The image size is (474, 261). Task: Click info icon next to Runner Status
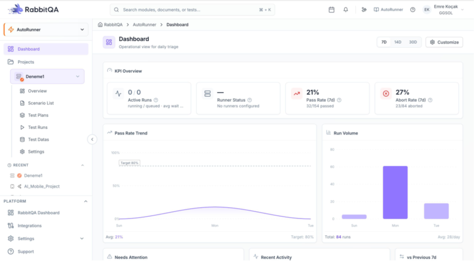[x=249, y=100]
